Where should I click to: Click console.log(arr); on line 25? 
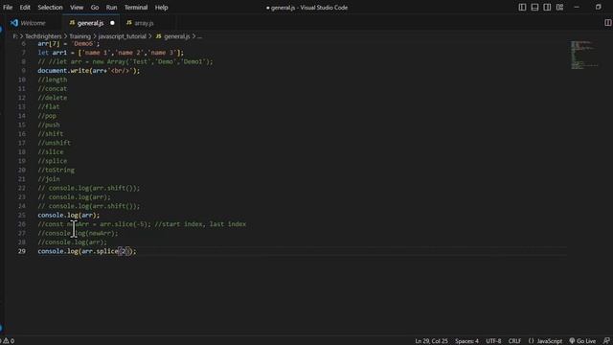click(68, 215)
